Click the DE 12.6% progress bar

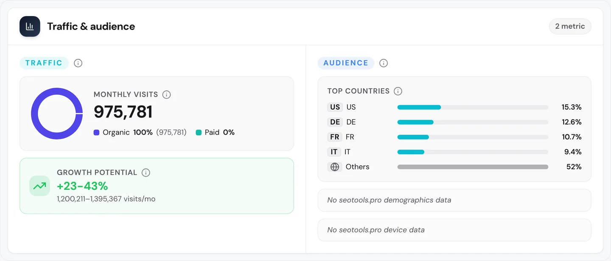point(473,122)
